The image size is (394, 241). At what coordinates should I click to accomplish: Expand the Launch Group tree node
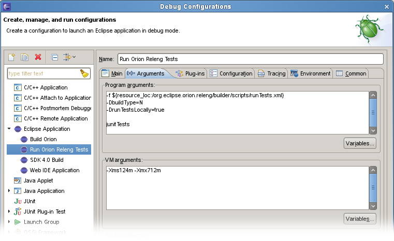pos(9,222)
